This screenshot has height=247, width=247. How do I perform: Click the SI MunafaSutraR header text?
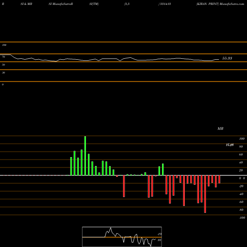pyautogui.click(x=61, y=4)
